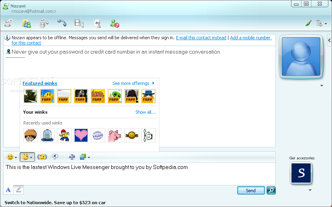
Task: Click your own S display picture
Action: pos(301,173)
